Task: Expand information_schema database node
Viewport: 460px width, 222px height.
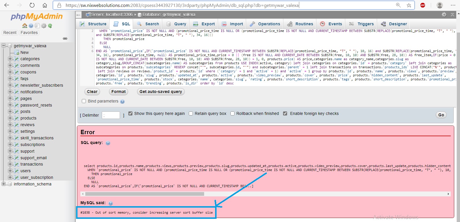Action: pos(4,184)
